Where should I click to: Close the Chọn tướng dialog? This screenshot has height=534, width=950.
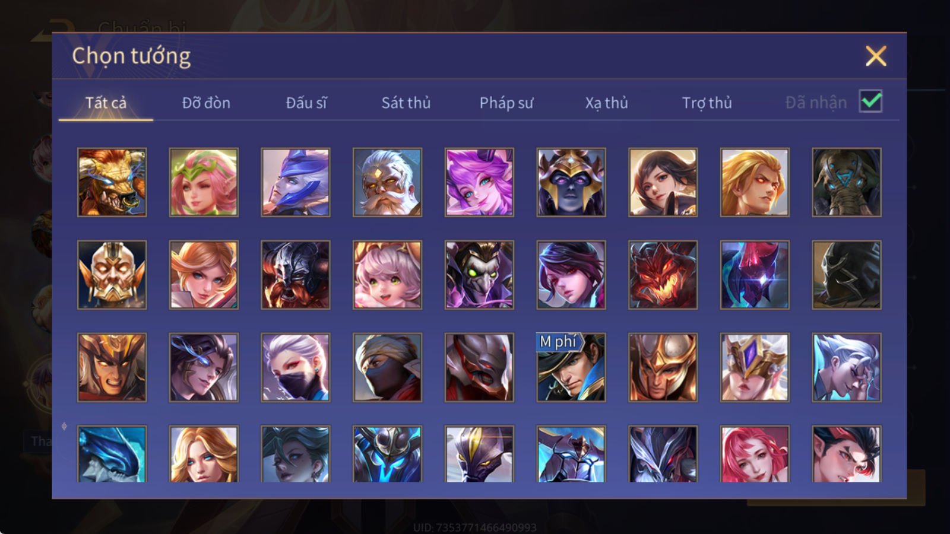[876, 56]
